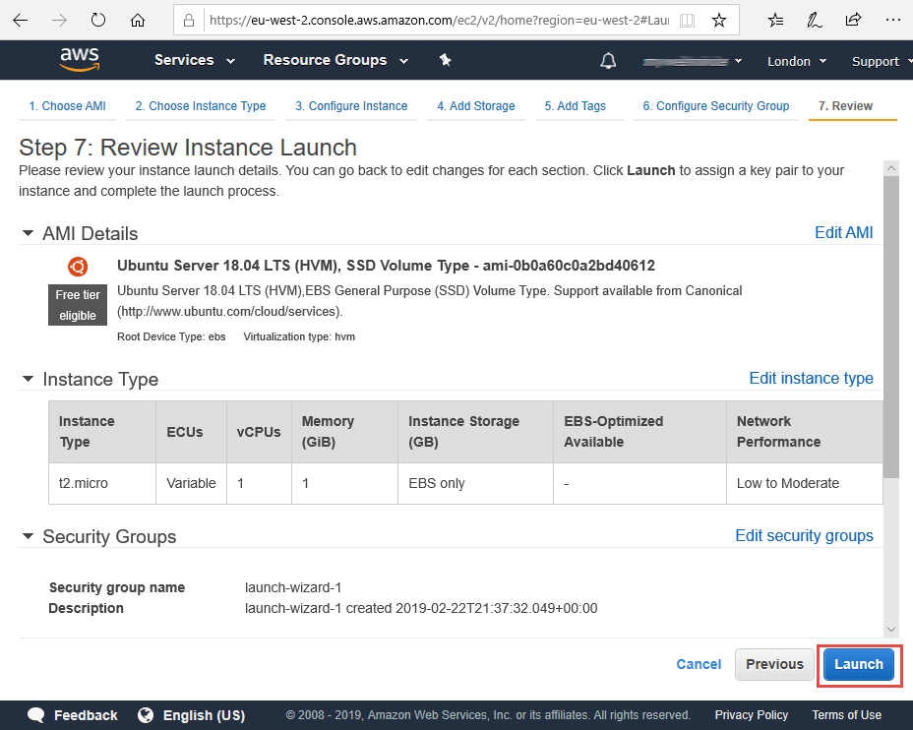The height and width of the screenshot is (730, 913).
Task: Click the pushpin shortcuts icon
Action: coord(446,60)
